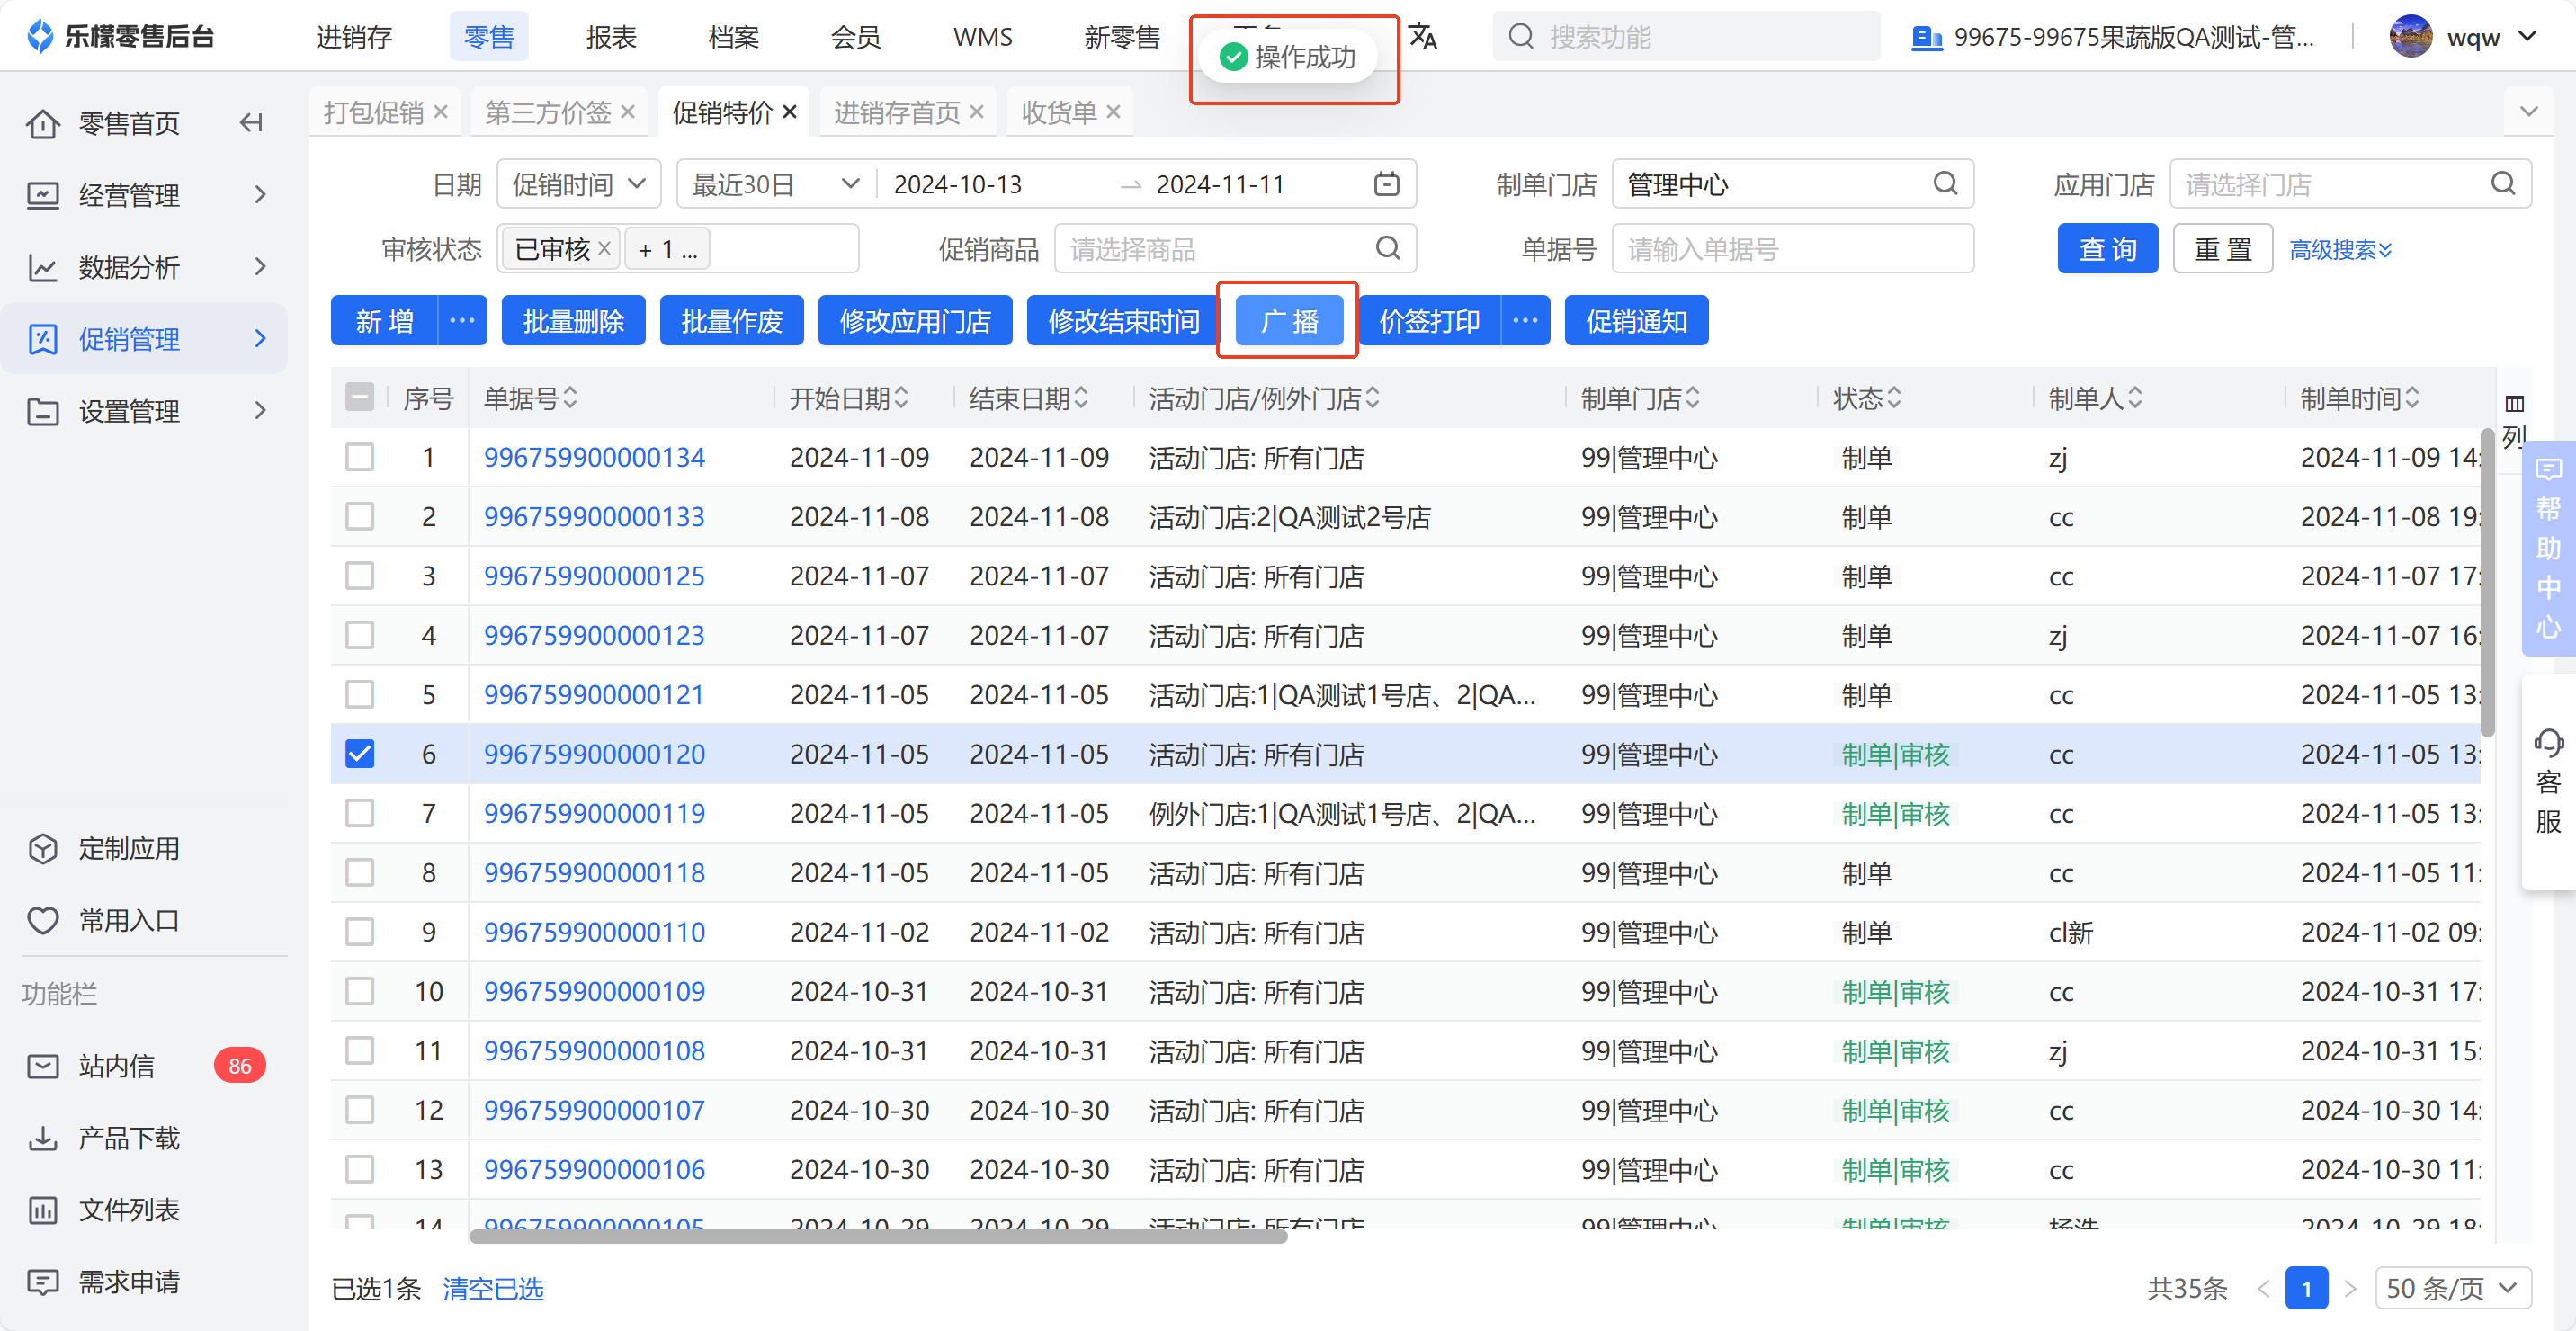Image resolution: width=2576 pixels, height=1331 pixels.
Task: Open the 零售首页 home icon
Action: [42, 124]
